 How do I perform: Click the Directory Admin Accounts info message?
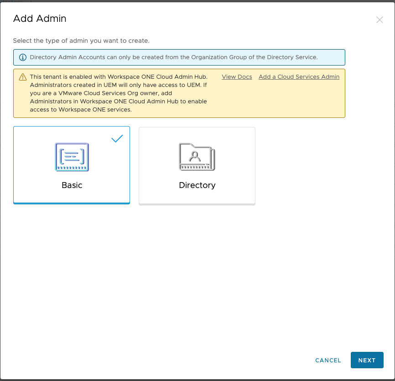(174, 57)
